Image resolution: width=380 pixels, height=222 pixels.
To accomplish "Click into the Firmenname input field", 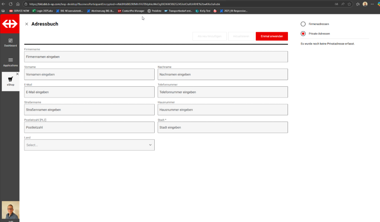I will coord(156,57).
